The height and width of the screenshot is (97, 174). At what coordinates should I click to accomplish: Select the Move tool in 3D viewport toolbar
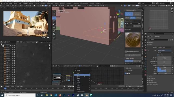coord(54,18)
